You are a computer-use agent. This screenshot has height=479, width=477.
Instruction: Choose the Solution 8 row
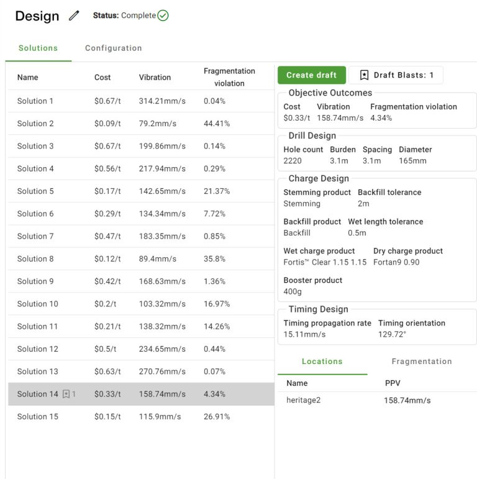click(141, 259)
